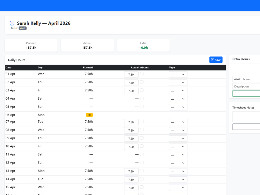Click the Actual hours field for 09 Apr

[x=131, y=139]
